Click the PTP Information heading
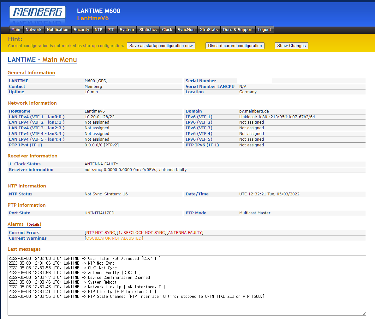The image size is (375, 319). [27, 205]
